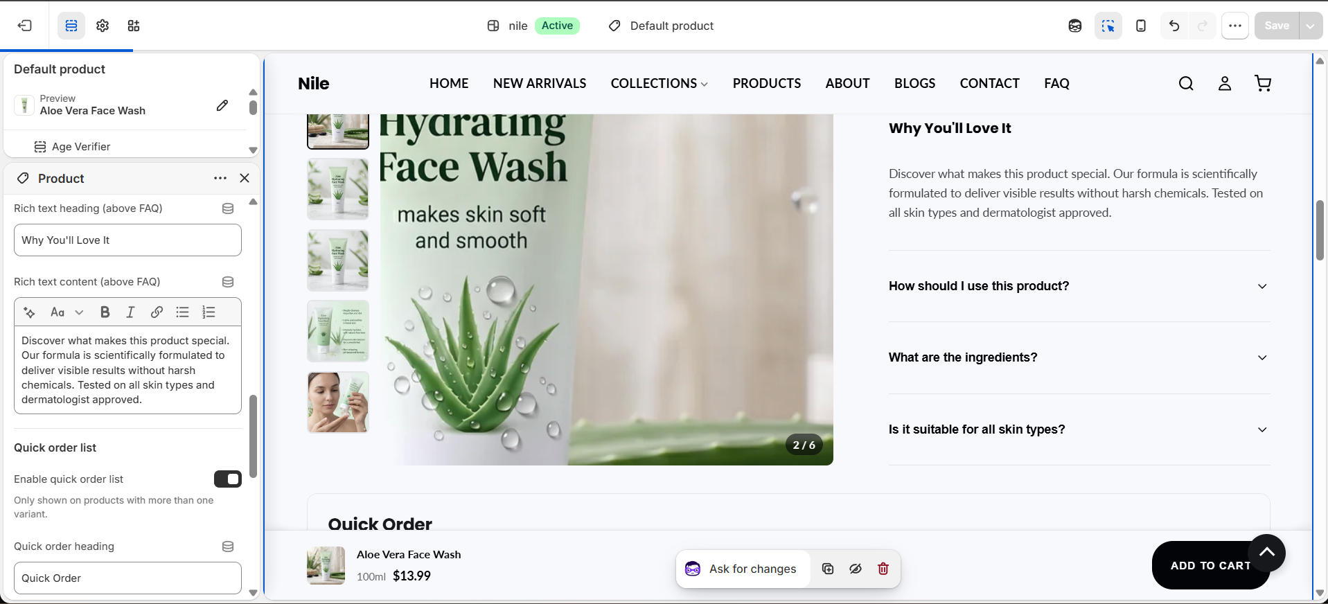This screenshot has height=604, width=1328.
Task: Toggle the inspector selection tool icon
Action: coord(1108,26)
